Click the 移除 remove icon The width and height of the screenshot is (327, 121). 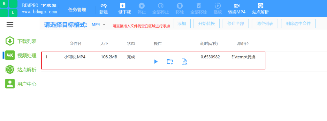click(x=179, y=6)
